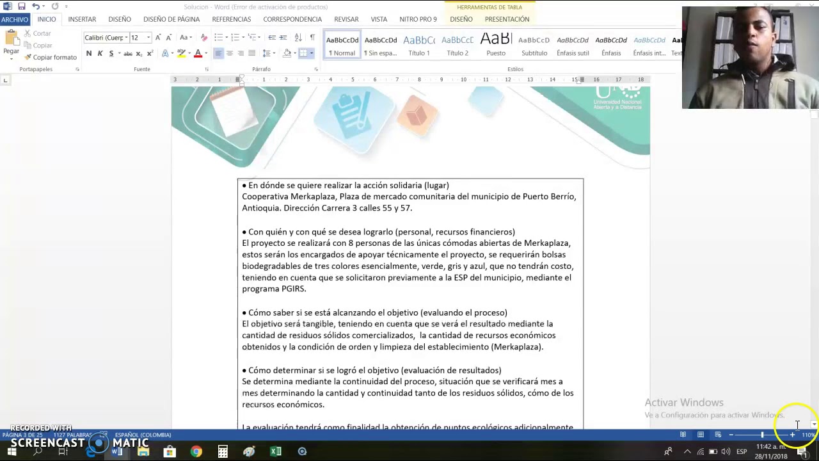Apply the yellow text highlight color
Viewport: 819px width, 461px height.
click(x=181, y=54)
